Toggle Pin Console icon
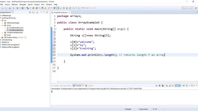The width and height of the screenshot is (198, 111). click(183, 86)
